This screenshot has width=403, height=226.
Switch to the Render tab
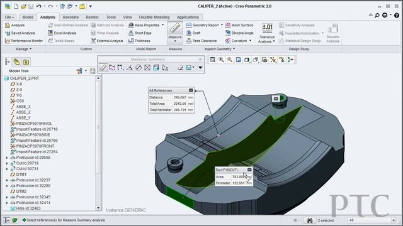pos(93,17)
